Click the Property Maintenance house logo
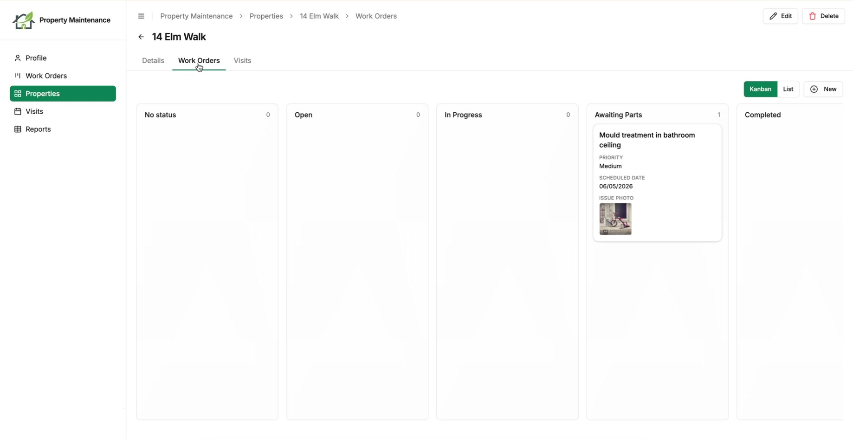This screenshot has height=439, width=853. click(x=23, y=20)
